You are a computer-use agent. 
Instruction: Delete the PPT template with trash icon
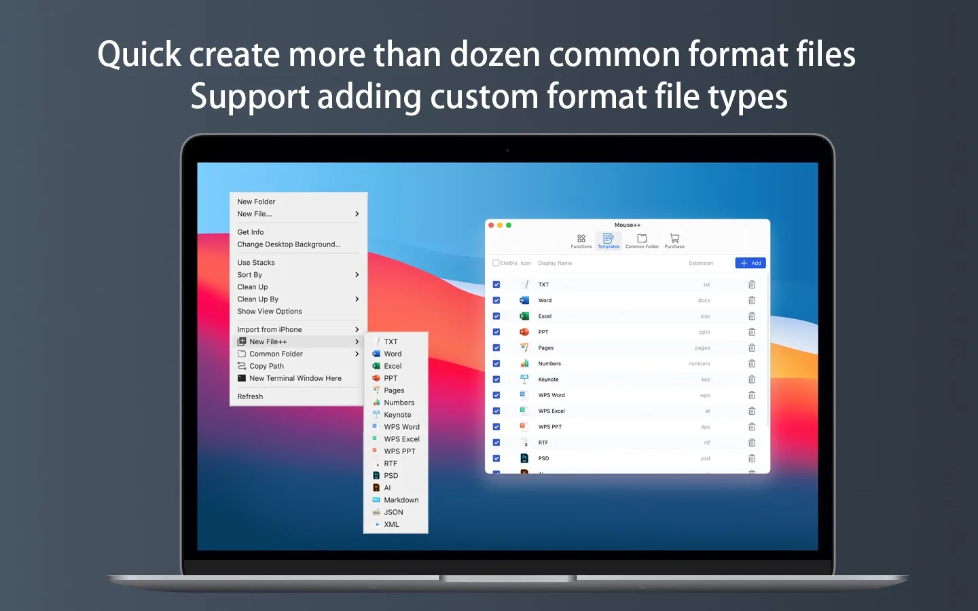(752, 332)
